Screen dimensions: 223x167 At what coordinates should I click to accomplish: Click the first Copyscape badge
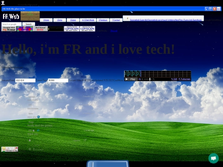click(x=72, y=29)
